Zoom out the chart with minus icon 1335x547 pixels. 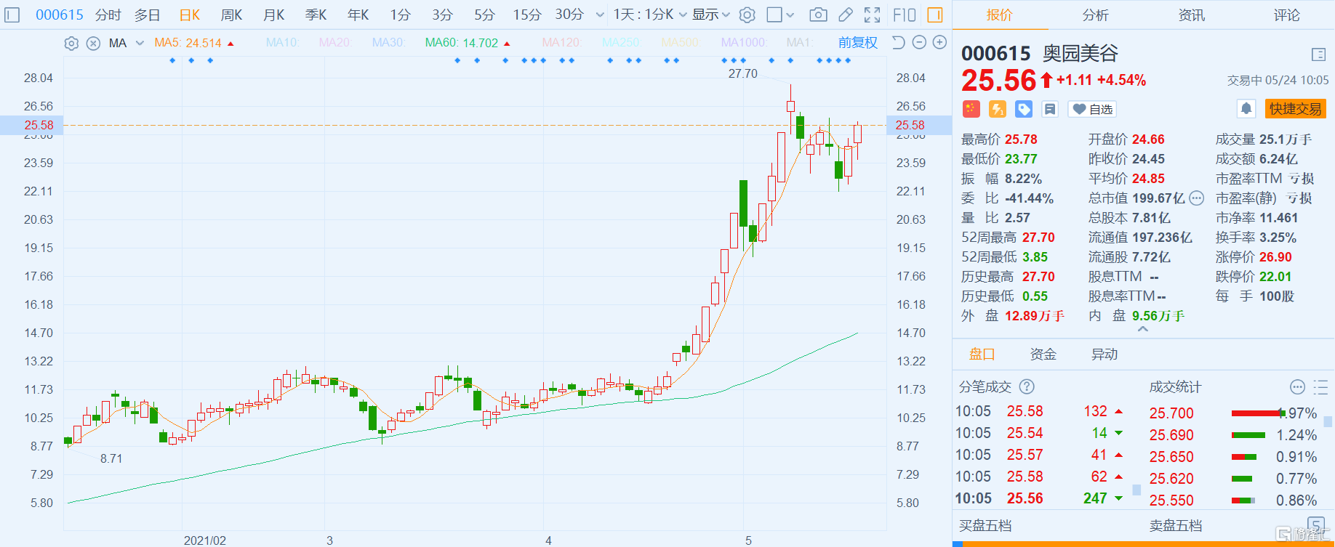pos(919,43)
